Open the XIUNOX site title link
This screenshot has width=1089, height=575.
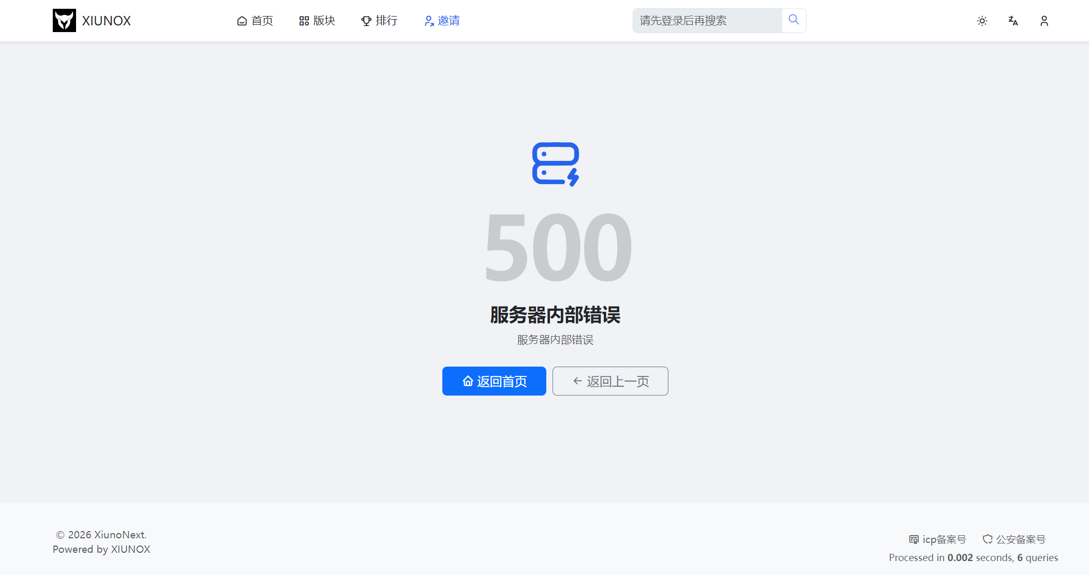(107, 21)
